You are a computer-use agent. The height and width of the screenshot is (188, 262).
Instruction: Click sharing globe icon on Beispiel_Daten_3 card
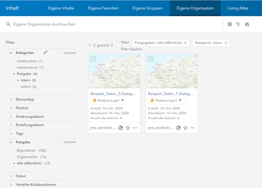tap(121, 128)
